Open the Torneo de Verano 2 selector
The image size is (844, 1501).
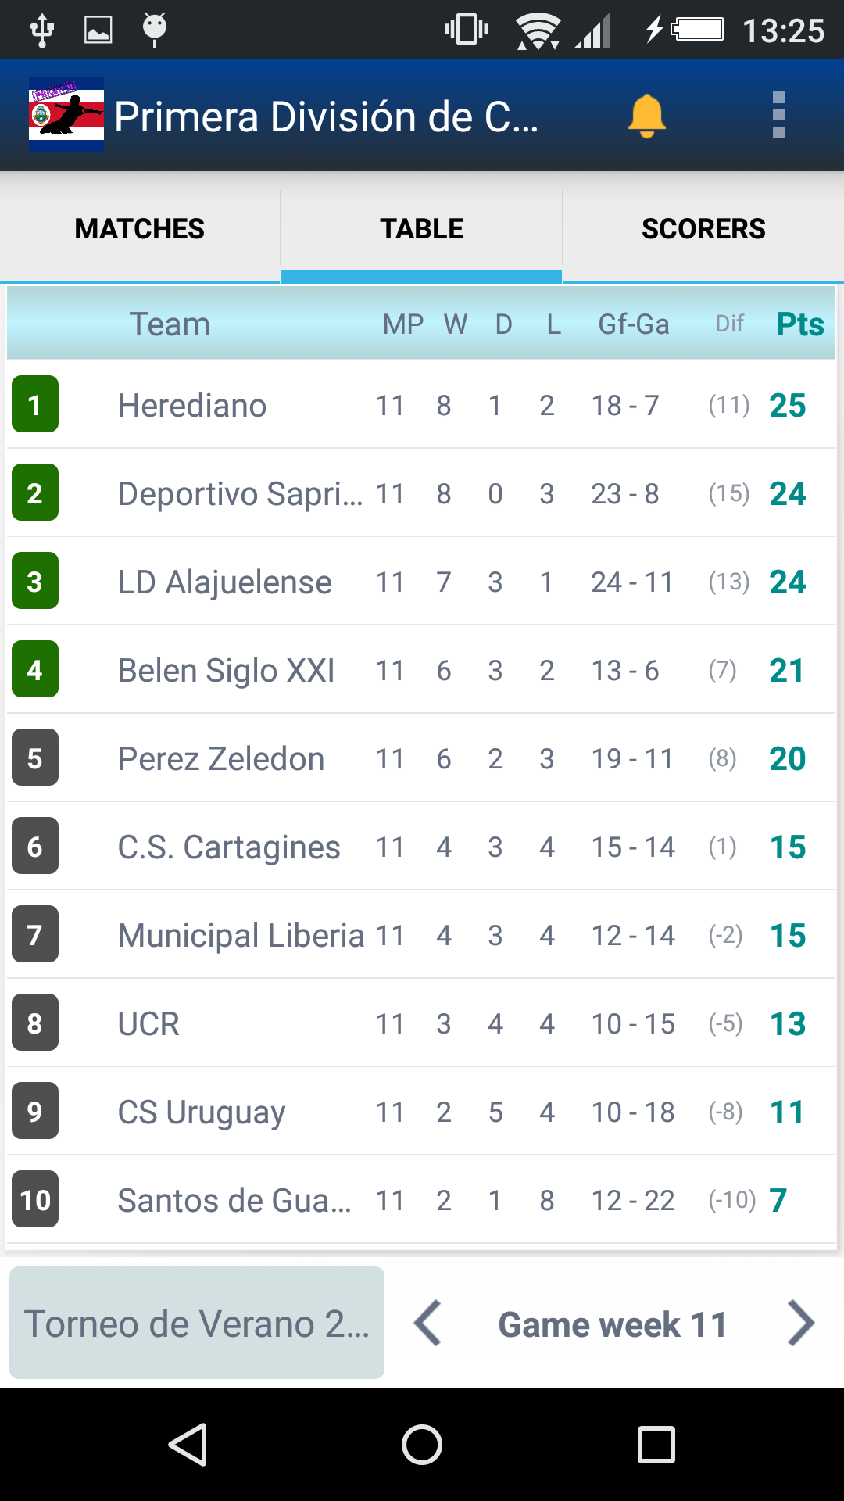(196, 1323)
